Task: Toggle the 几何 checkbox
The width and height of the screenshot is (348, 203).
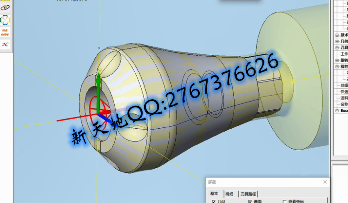Action: pyautogui.click(x=213, y=201)
